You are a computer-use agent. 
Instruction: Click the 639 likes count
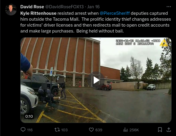pos(99,130)
